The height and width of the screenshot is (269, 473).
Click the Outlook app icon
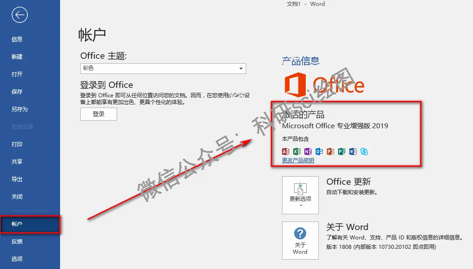(319, 152)
